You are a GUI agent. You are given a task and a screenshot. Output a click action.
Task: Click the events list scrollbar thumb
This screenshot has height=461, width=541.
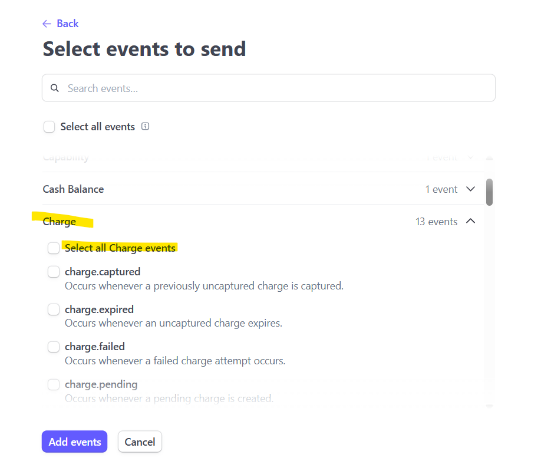click(489, 192)
